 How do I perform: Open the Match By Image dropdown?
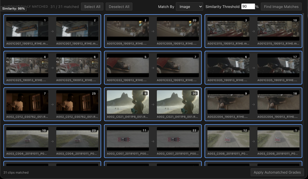coord(189,7)
